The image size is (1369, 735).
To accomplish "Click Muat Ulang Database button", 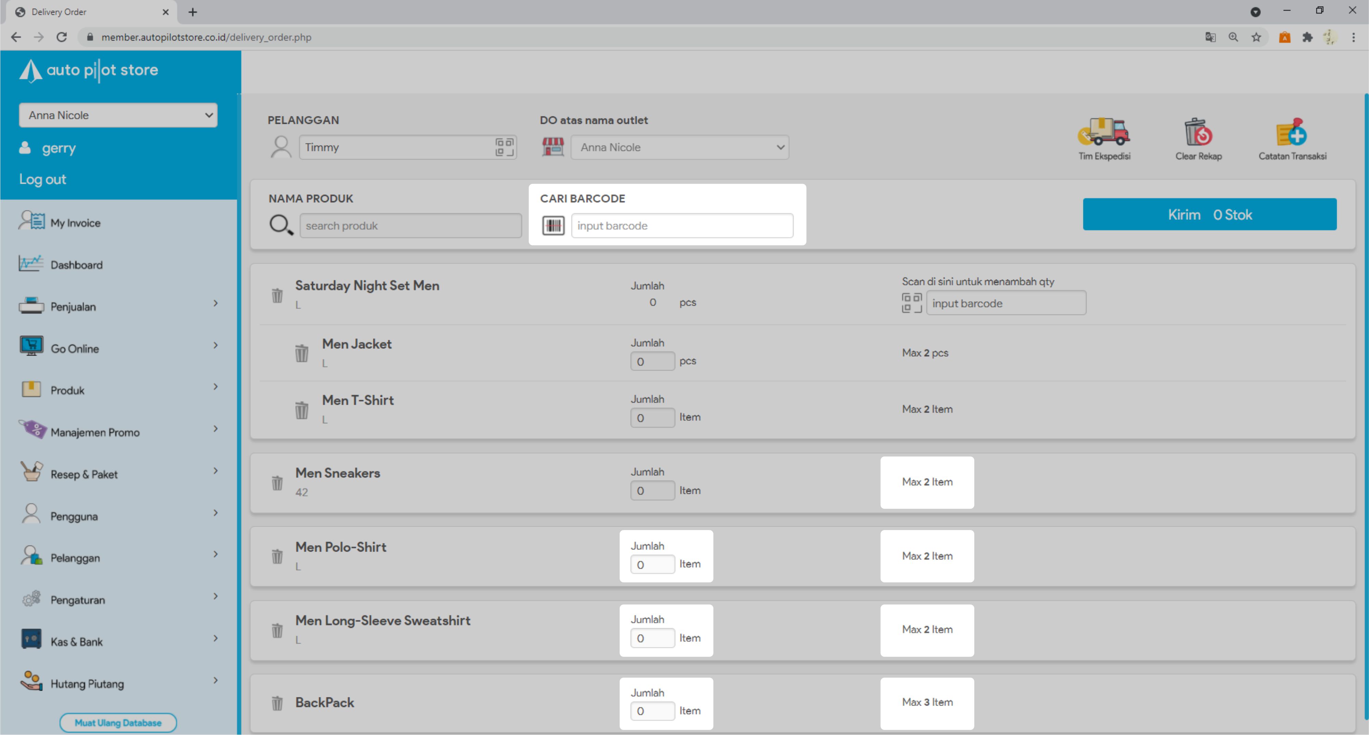I will click(118, 722).
